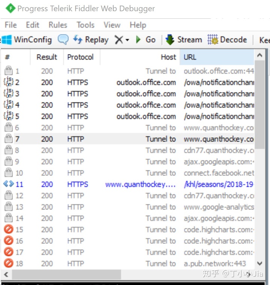Click the Go button label
The height and width of the screenshot is (285, 270).
pyautogui.click(x=150, y=39)
